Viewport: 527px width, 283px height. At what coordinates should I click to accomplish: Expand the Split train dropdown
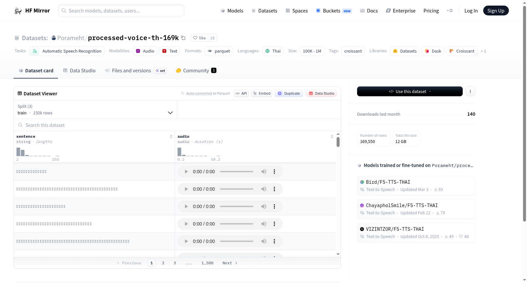pyautogui.click(x=95, y=109)
